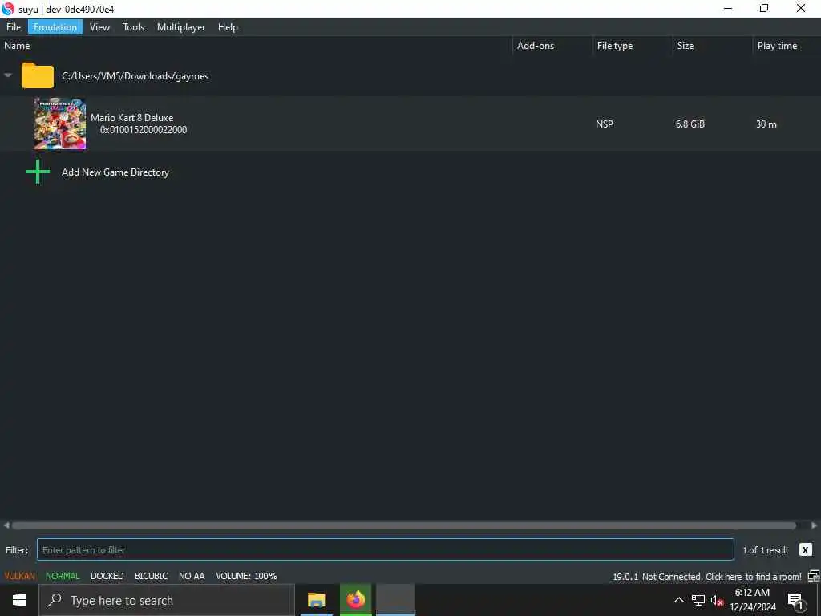
Task: Open the taskbar clock and date
Action: click(752, 600)
